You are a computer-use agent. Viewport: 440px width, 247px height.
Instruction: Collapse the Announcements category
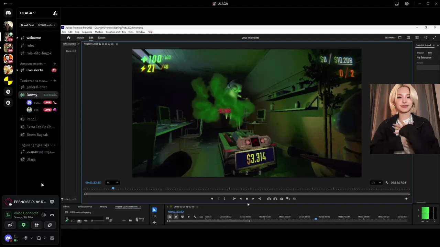32,63
